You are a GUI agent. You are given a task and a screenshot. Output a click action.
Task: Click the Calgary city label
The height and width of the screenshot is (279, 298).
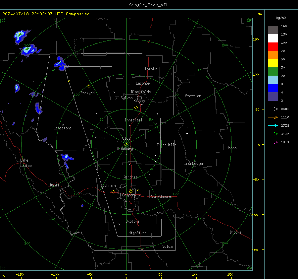pos(129,195)
